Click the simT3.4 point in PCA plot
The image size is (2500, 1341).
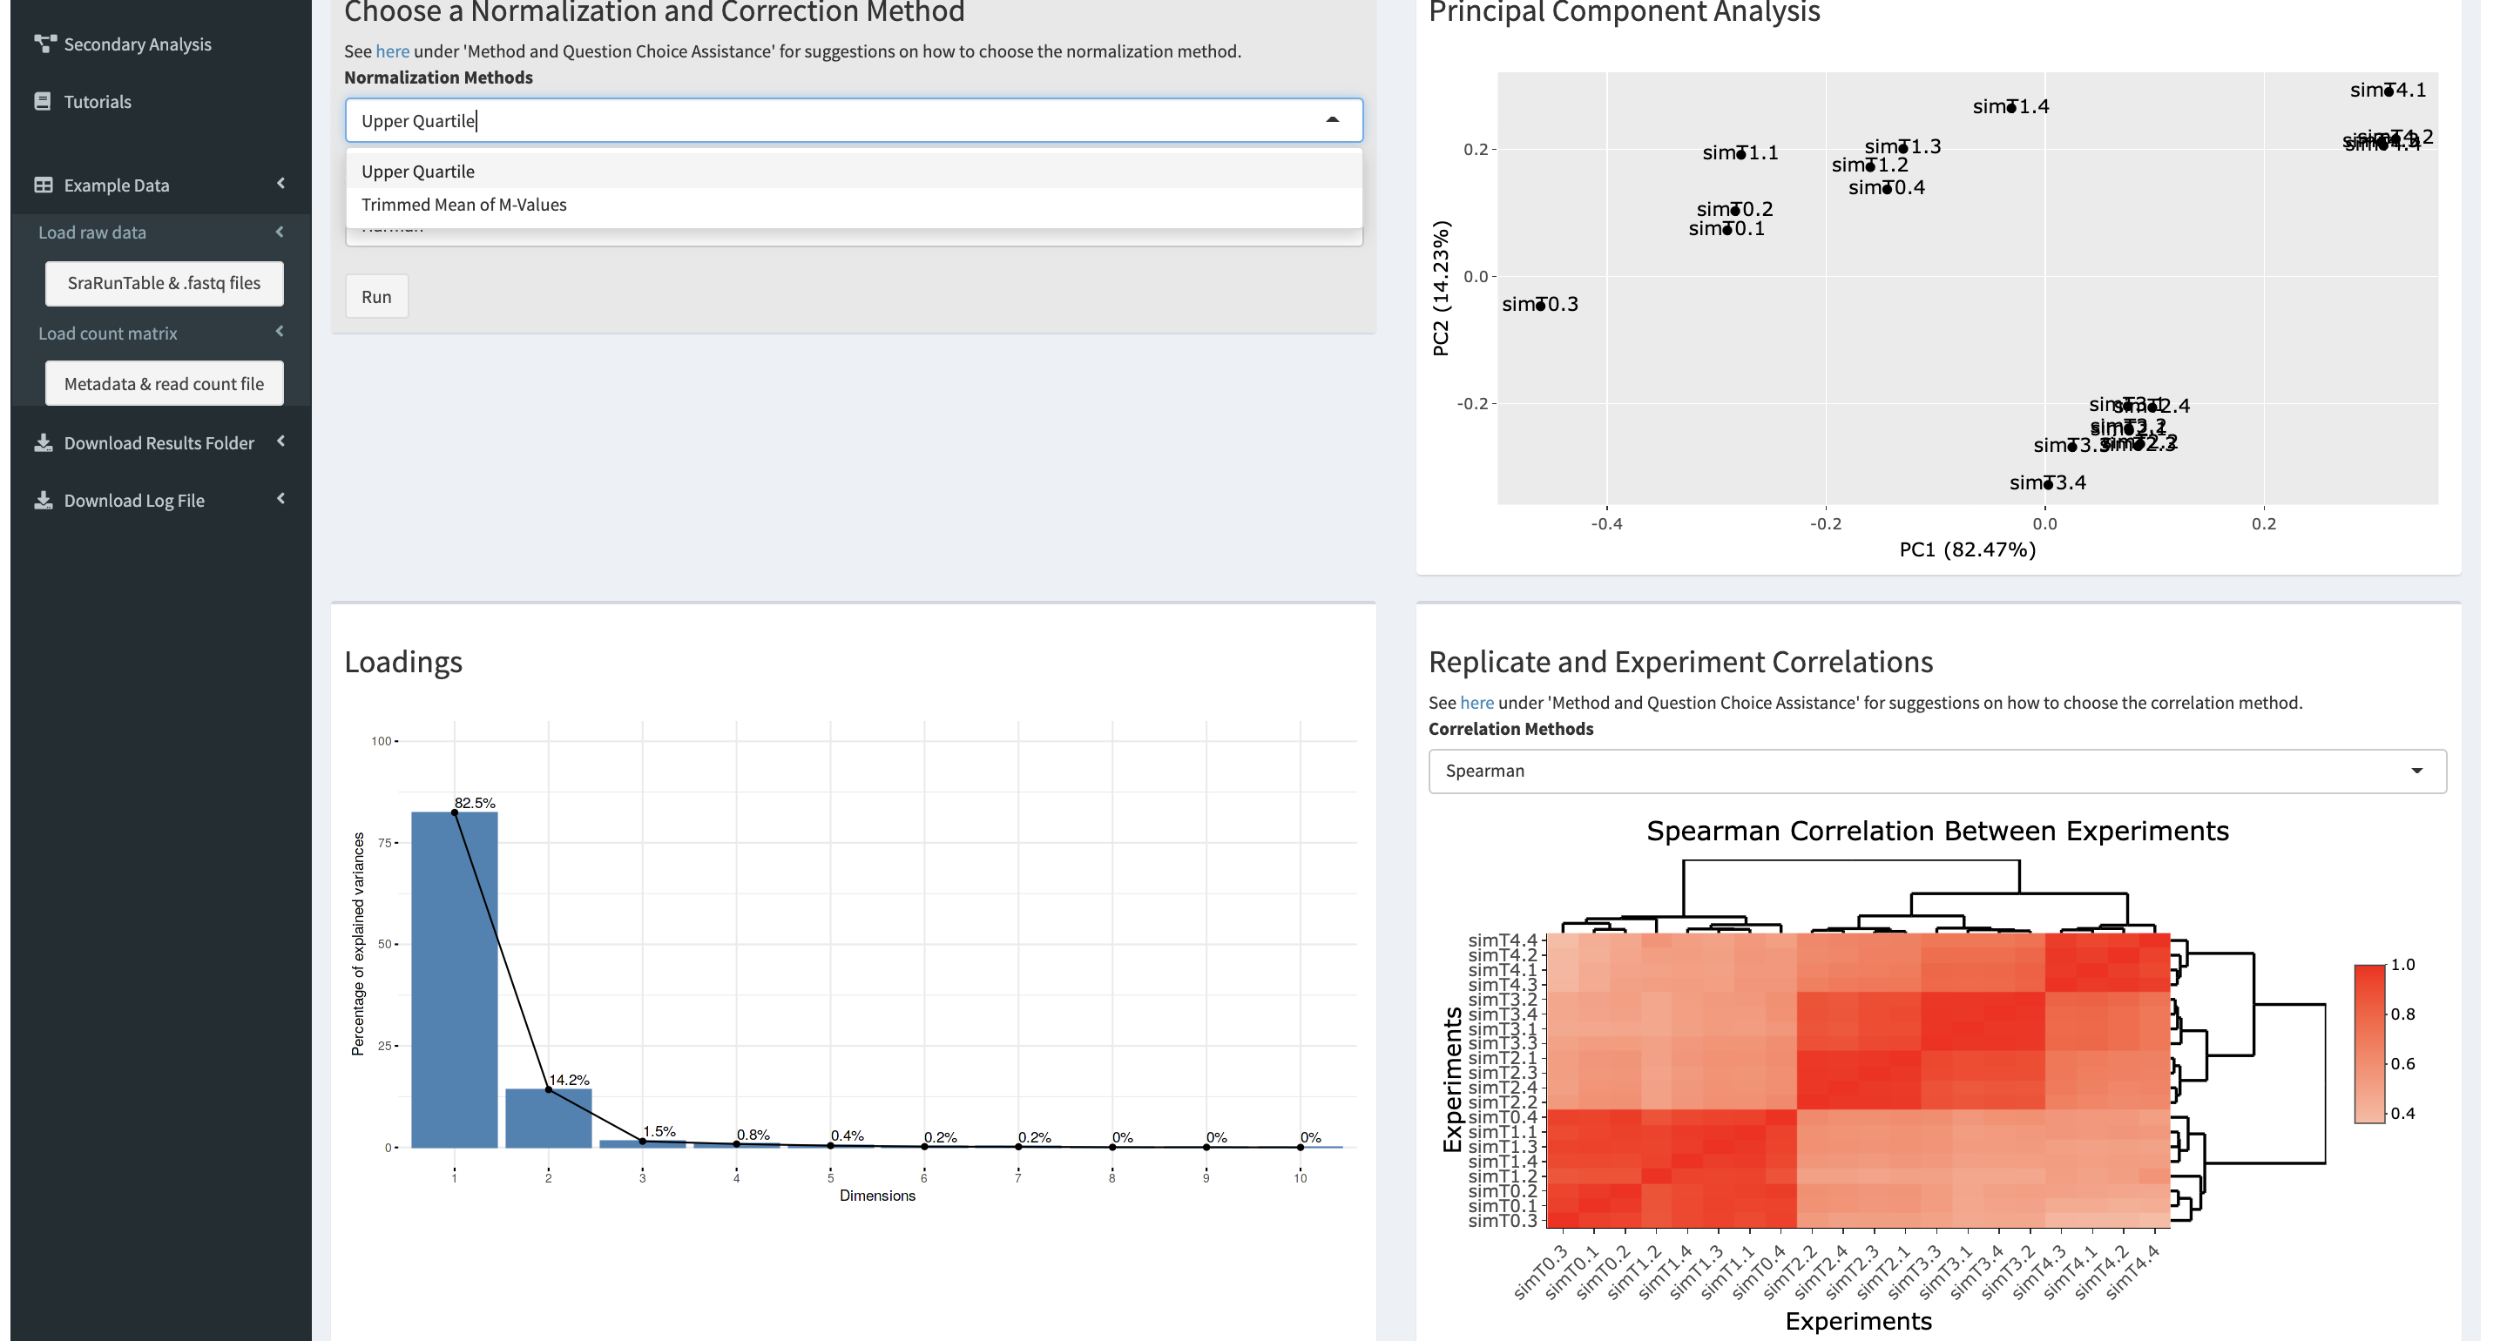pos(2048,484)
